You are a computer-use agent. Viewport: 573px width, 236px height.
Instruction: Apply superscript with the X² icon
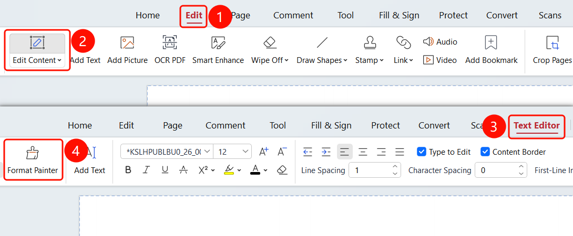[x=203, y=170]
